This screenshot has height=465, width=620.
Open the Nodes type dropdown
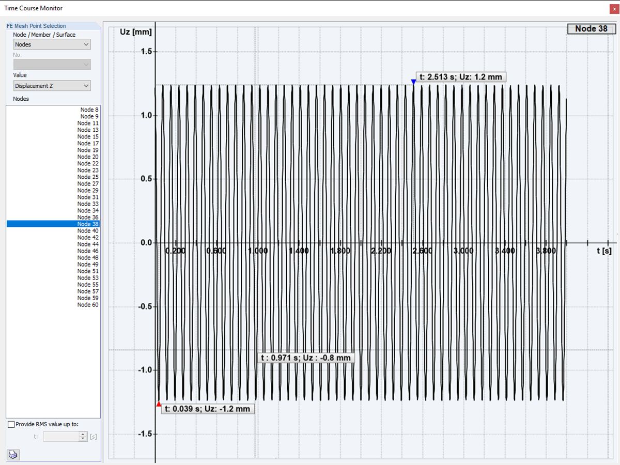click(x=52, y=44)
